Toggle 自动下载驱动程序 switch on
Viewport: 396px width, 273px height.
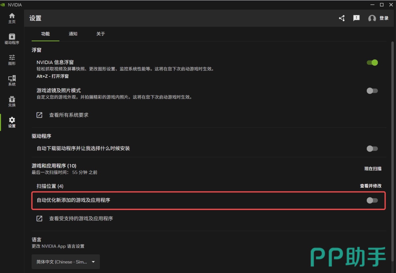click(x=372, y=149)
